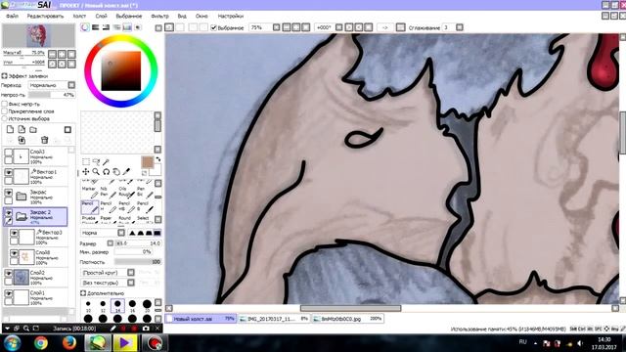Select the Lasso tool

pyautogui.click(x=96, y=161)
